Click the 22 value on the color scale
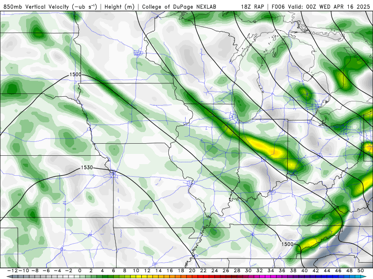Image resolution: width=373 pixels, height=279 pixels. tap(203, 271)
